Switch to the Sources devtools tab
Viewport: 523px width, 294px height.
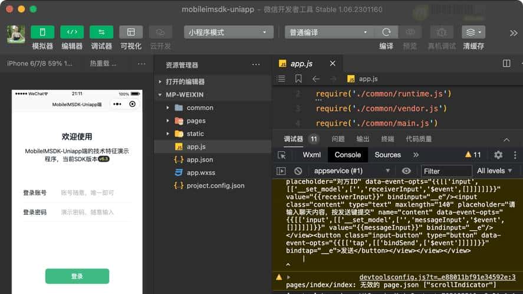tap(387, 155)
